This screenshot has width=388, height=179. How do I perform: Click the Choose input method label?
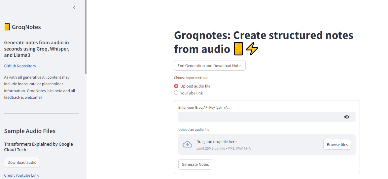click(191, 78)
